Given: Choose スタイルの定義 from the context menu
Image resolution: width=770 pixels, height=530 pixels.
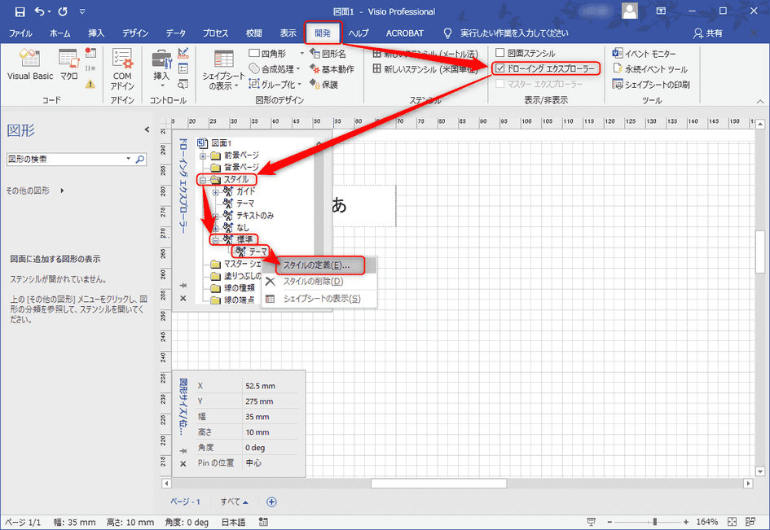Looking at the screenshot, I should pos(318,265).
